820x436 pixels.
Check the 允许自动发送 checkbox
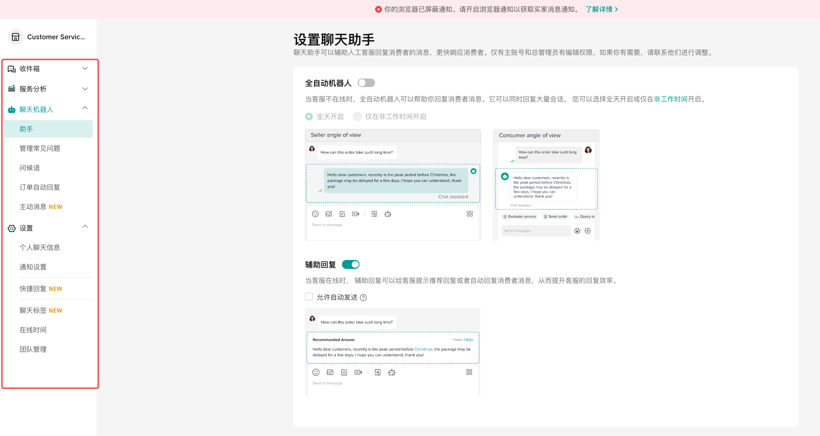click(x=309, y=297)
